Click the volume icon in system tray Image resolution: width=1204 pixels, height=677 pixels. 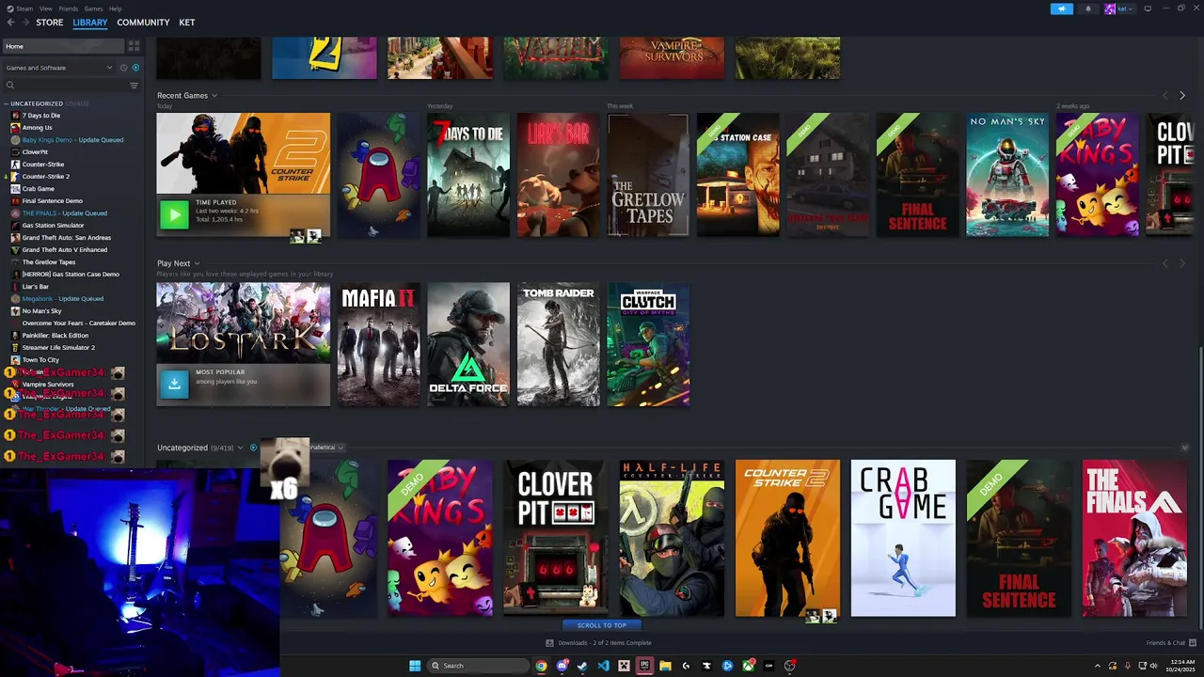click(1154, 666)
